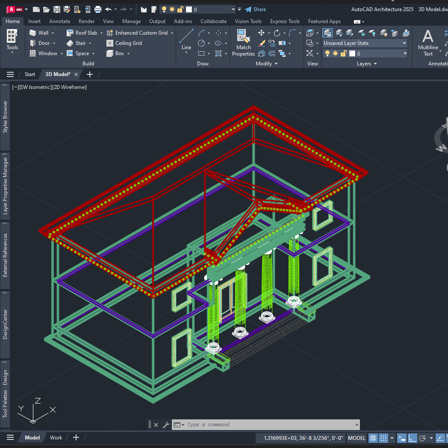Viewport: 448px width, 448px height.
Task: Toggle polar tracking in status bar
Action: tap(423, 438)
